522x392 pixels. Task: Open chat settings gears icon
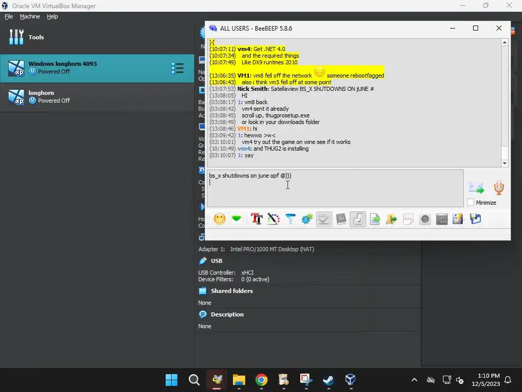[307, 219]
